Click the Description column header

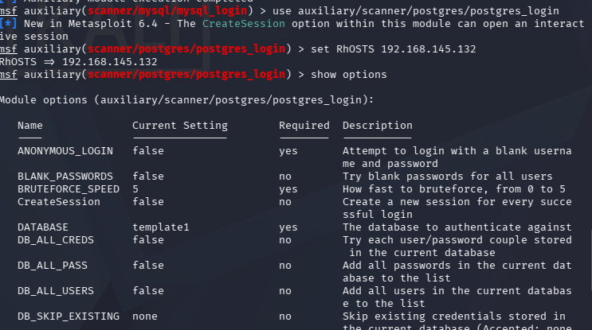tap(377, 126)
